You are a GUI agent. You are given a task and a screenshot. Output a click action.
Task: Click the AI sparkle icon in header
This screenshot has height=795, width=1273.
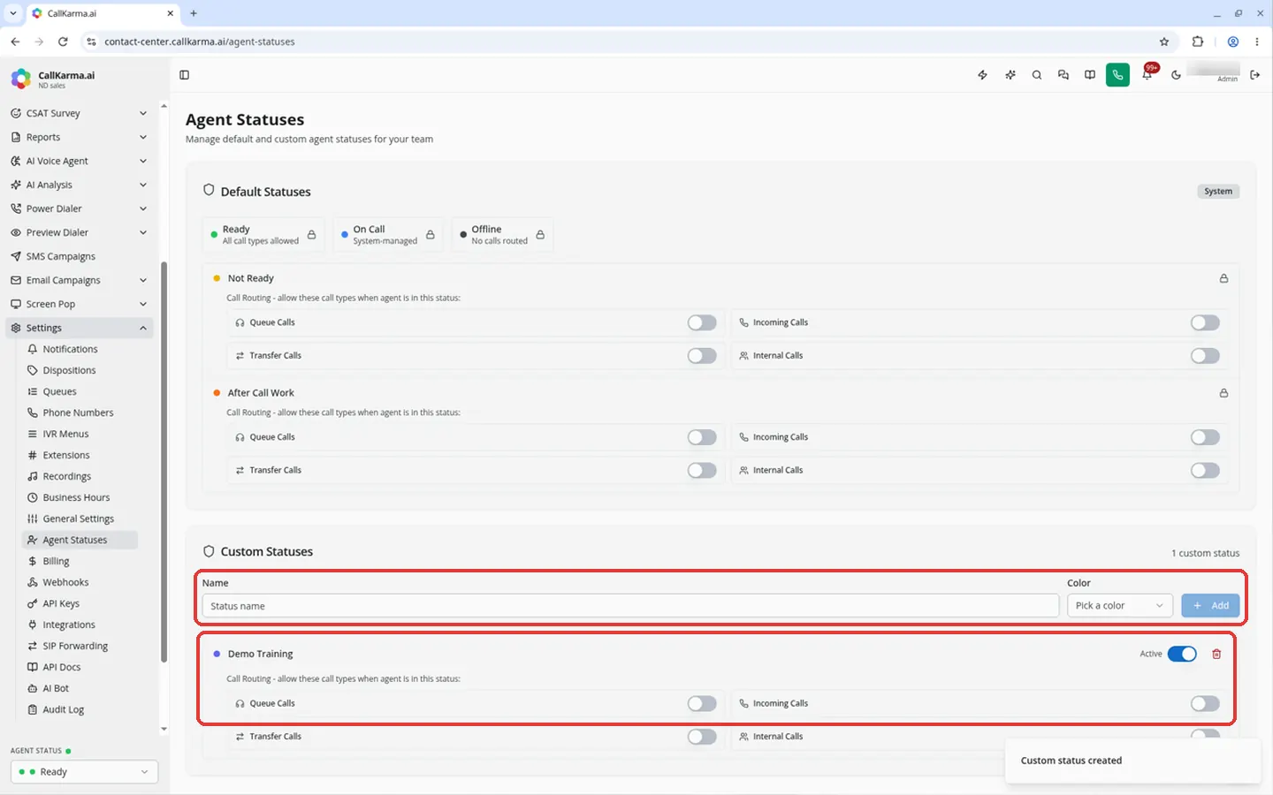pos(1010,75)
